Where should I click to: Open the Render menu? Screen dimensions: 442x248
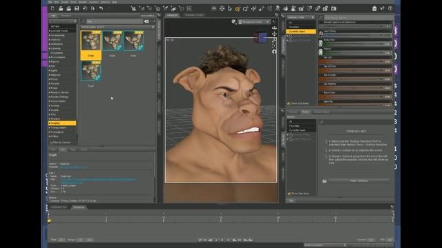point(83,2)
